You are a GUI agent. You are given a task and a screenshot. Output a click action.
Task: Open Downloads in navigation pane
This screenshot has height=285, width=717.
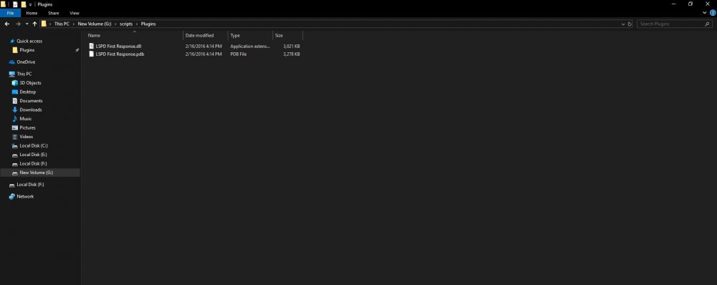[x=31, y=110]
